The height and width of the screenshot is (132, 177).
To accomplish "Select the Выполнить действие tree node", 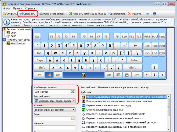I will pyautogui.click(x=17, y=29).
